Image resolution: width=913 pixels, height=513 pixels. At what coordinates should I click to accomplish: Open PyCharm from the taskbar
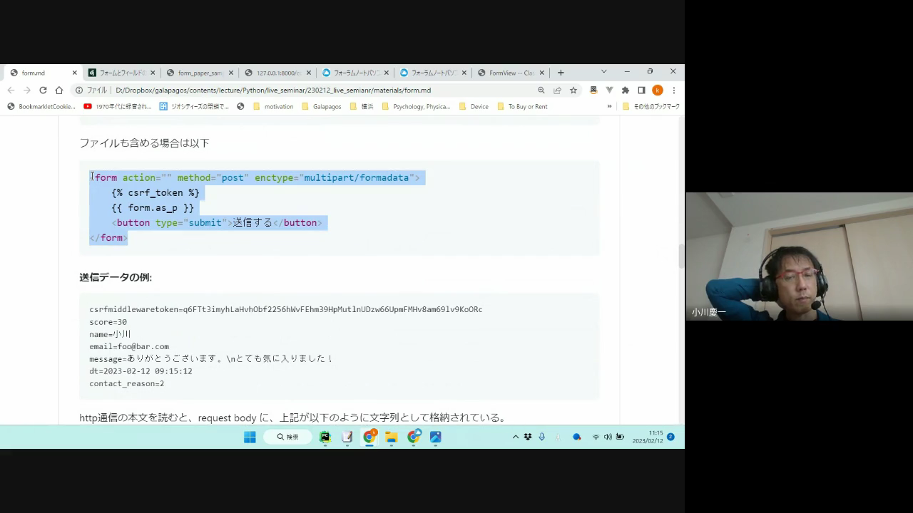click(x=325, y=437)
